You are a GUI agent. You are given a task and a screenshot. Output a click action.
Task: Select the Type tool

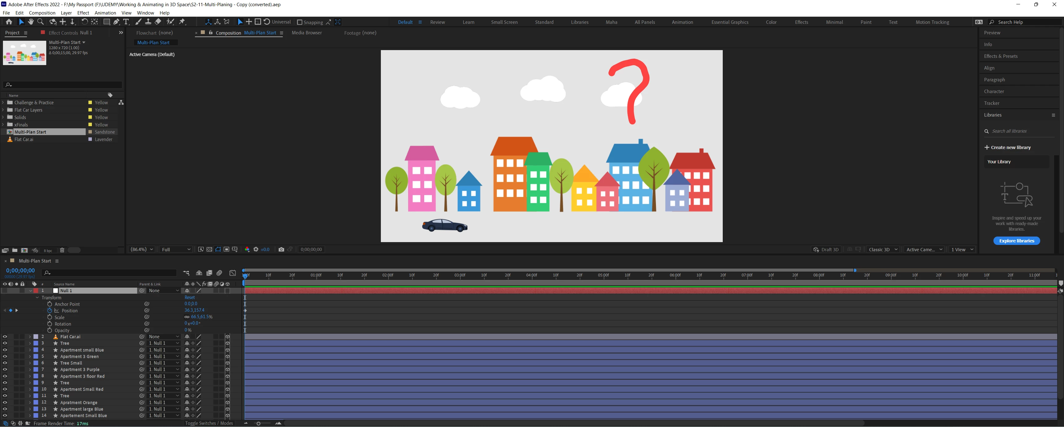click(127, 22)
